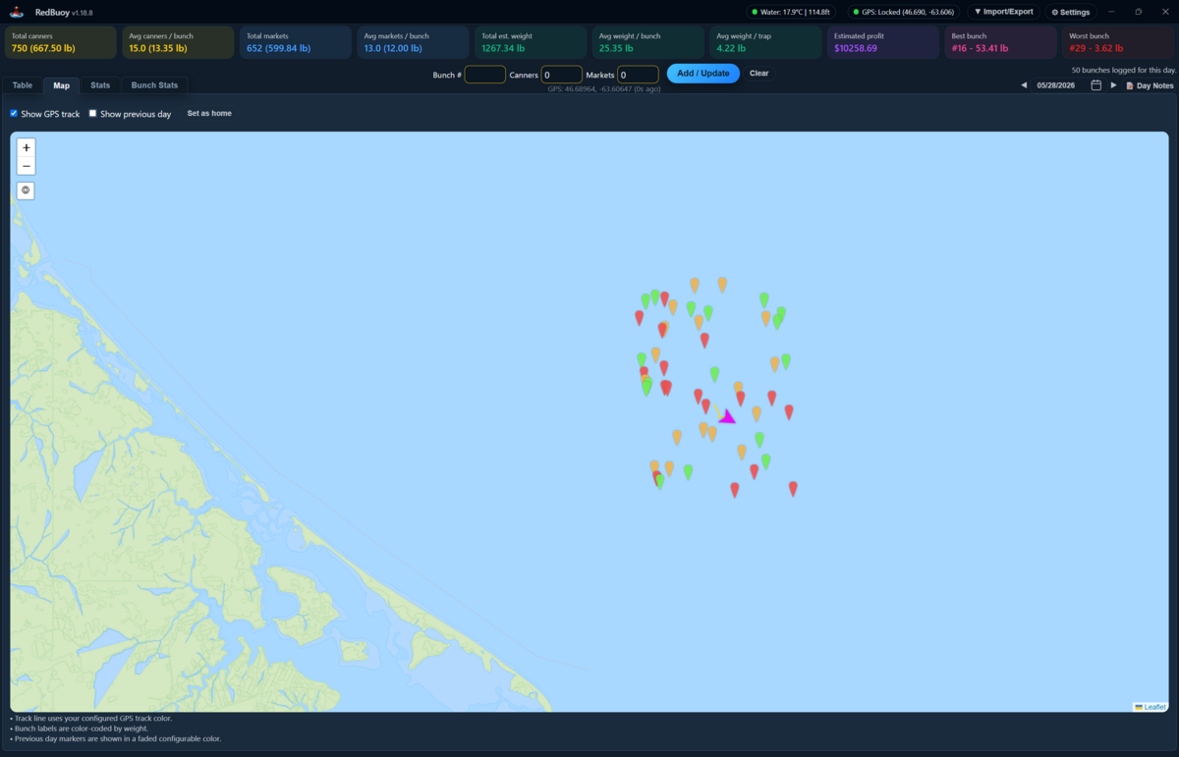Click the Add / Update button
The image size is (1179, 757).
pyautogui.click(x=702, y=74)
